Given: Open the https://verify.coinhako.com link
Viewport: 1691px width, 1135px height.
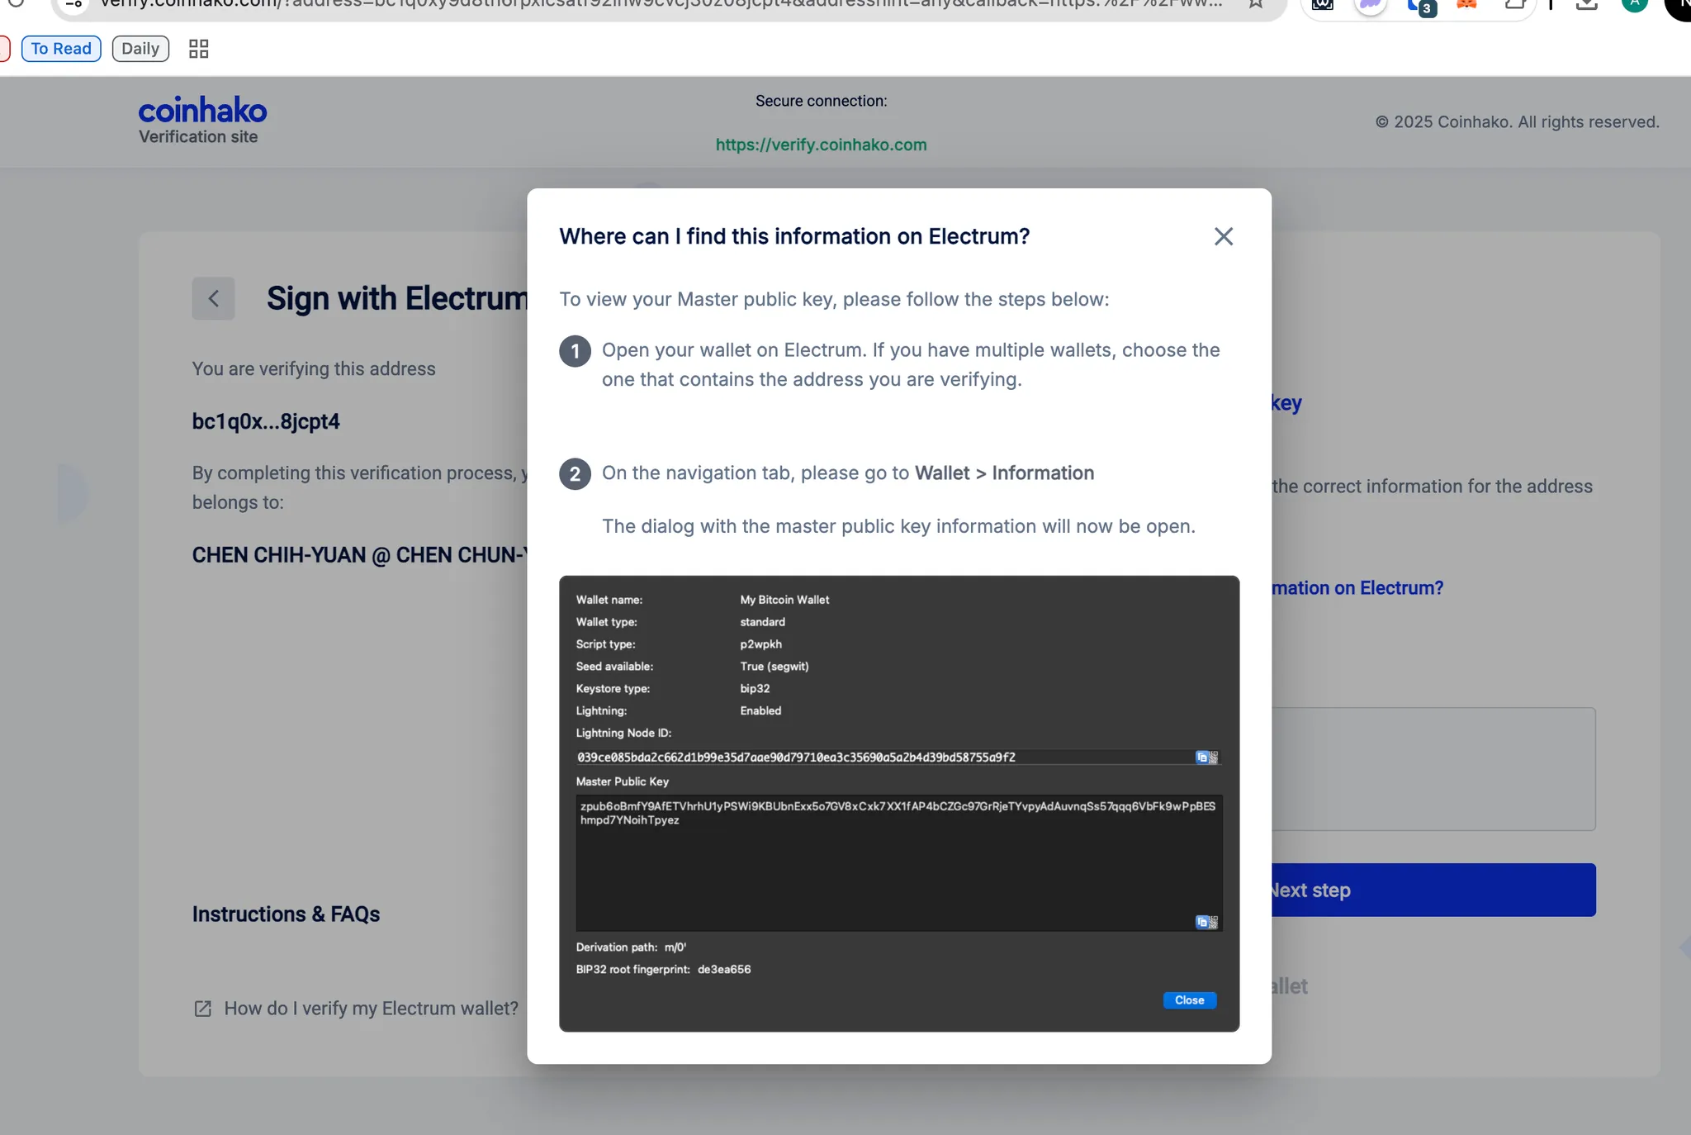Looking at the screenshot, I should click(821, 145).
